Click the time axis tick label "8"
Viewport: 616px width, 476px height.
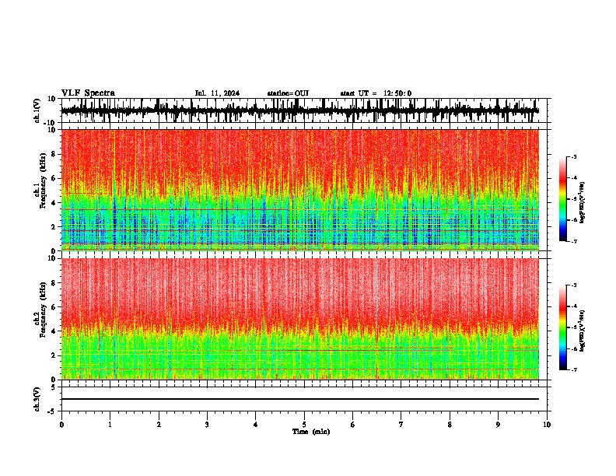pos(450,425)
